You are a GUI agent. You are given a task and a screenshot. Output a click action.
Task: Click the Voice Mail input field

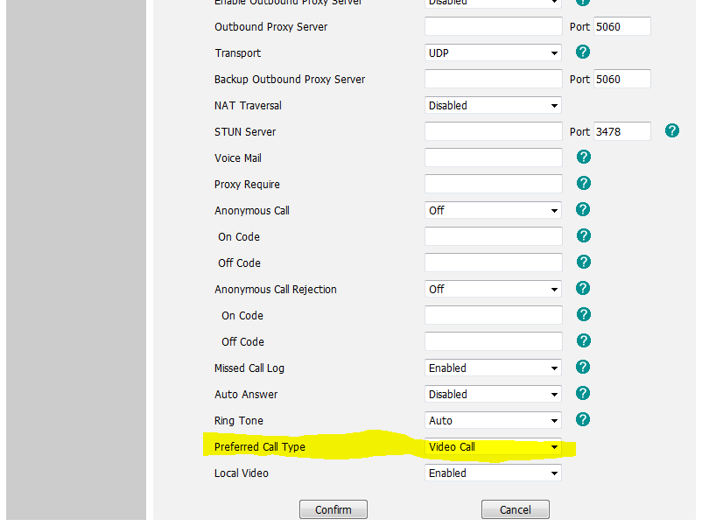click(493, 158)
